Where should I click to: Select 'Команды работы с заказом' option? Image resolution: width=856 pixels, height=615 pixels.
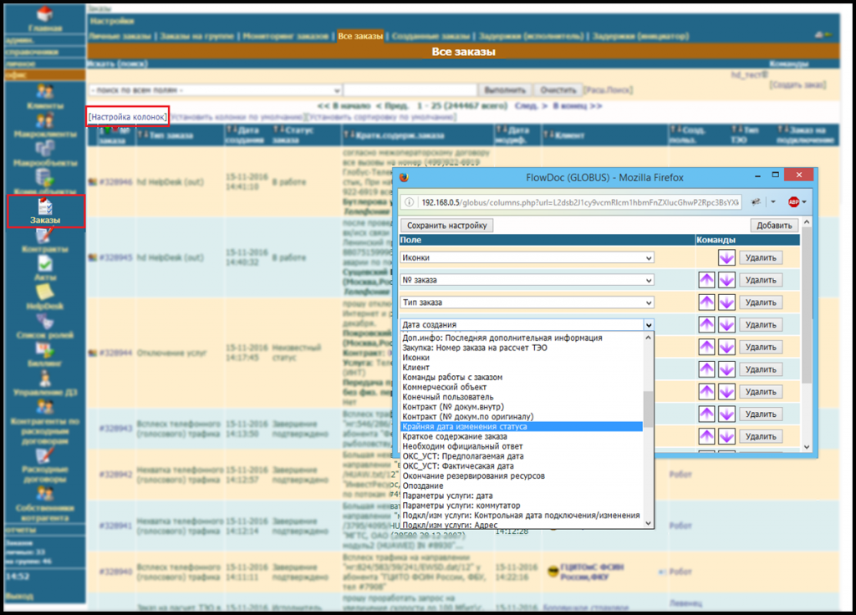(x=522, y=377)
